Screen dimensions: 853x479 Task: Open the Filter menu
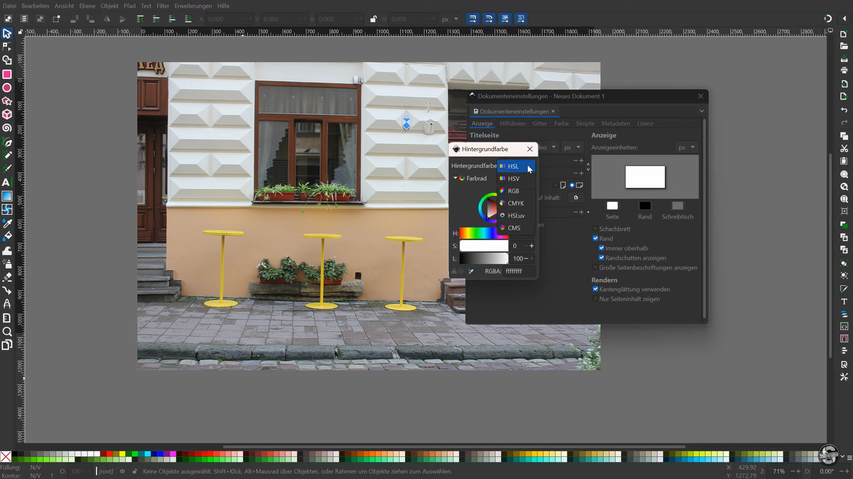point(163,6)
